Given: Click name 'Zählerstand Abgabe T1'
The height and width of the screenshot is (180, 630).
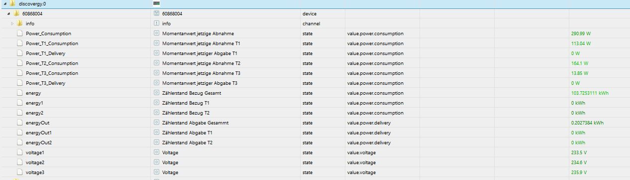Looking at the screenshot, I should pos(187,132).
